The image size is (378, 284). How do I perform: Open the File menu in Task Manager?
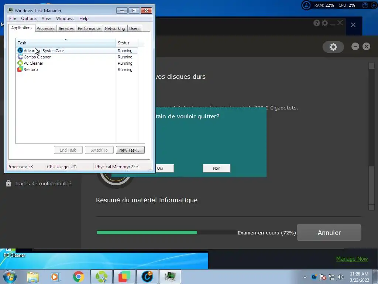(x=13, y=18)
